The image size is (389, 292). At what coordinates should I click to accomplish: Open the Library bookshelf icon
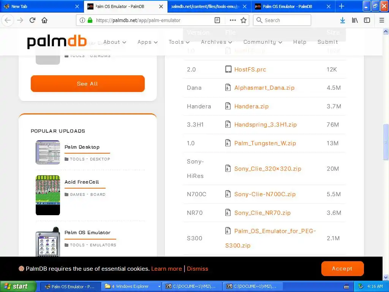click(355, 20)
